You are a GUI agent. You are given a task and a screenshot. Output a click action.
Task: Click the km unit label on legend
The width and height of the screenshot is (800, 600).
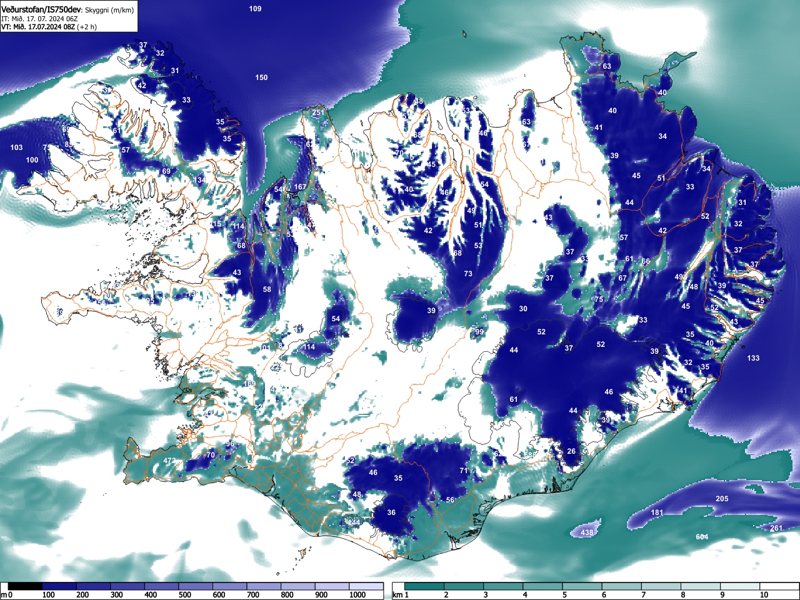pos(397,595)
